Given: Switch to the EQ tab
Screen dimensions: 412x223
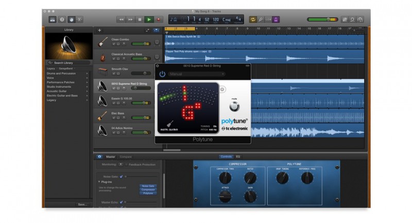Looking at the screenshot, I should pos(238,157).
